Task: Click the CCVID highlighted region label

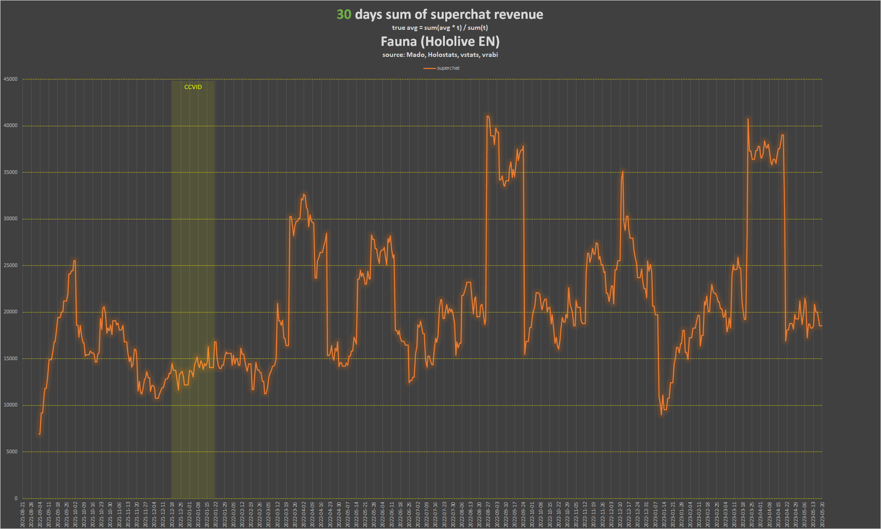Action: tap(193, 87)
